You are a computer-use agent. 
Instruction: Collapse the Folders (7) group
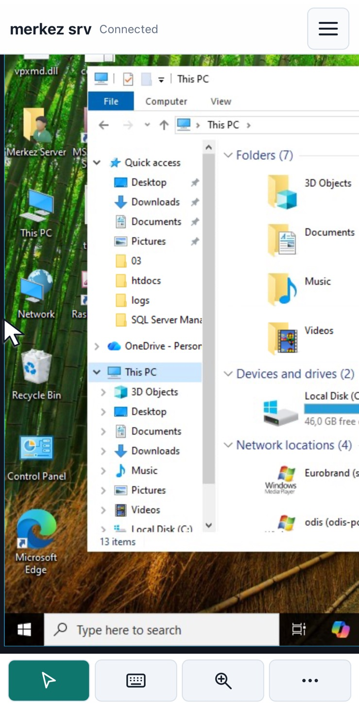[x=228, y=155]
